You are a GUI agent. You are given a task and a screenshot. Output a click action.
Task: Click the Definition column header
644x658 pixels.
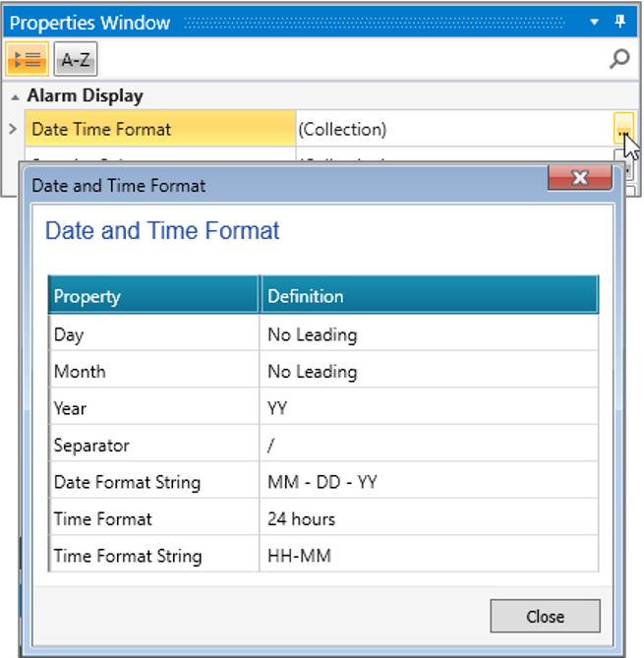429,296
